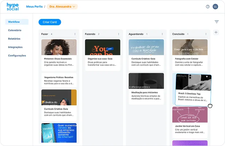Viewport: 225px width, 146px height.
Task: Click the Concluído column header
Action: tap(178, 34)
